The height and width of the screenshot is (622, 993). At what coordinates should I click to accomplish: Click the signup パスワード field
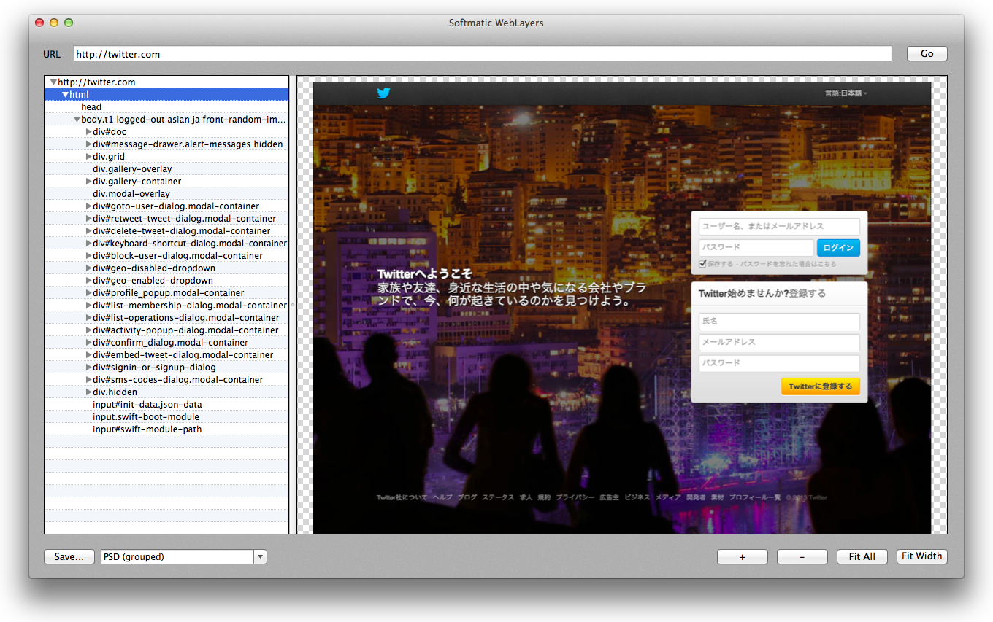click(x=779, y=364)
